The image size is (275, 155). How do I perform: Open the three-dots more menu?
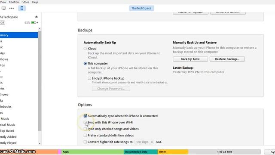pyautogui.click(x=12, y=8)
